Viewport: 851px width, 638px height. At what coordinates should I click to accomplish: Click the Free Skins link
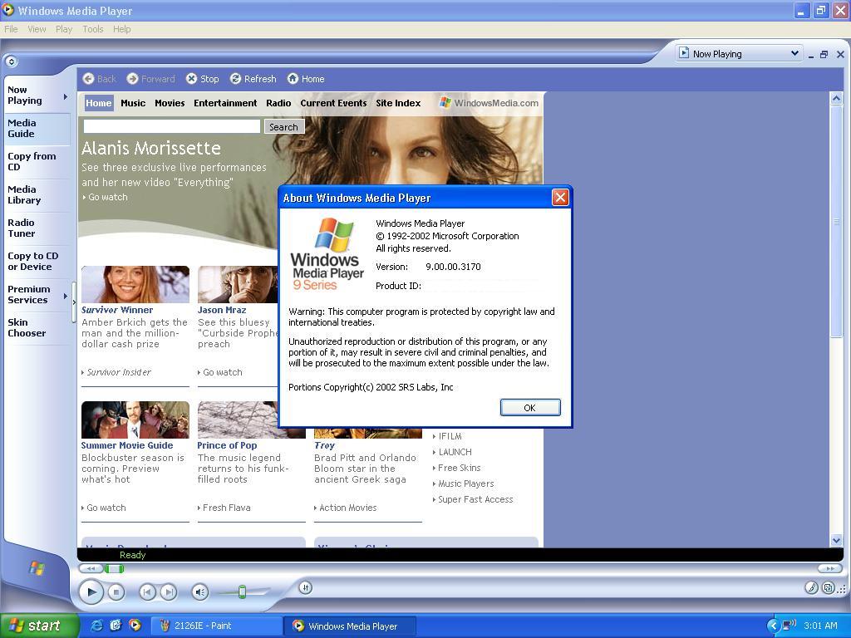click(x=457, y=468)
